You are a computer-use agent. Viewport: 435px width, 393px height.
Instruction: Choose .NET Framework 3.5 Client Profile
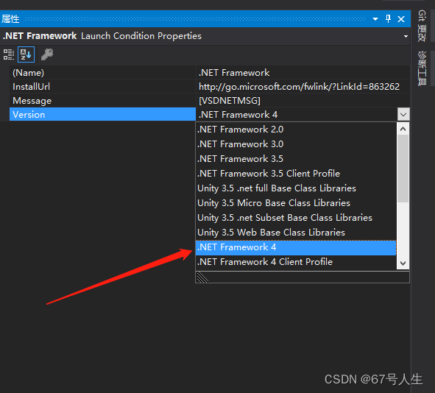[297, 174]
